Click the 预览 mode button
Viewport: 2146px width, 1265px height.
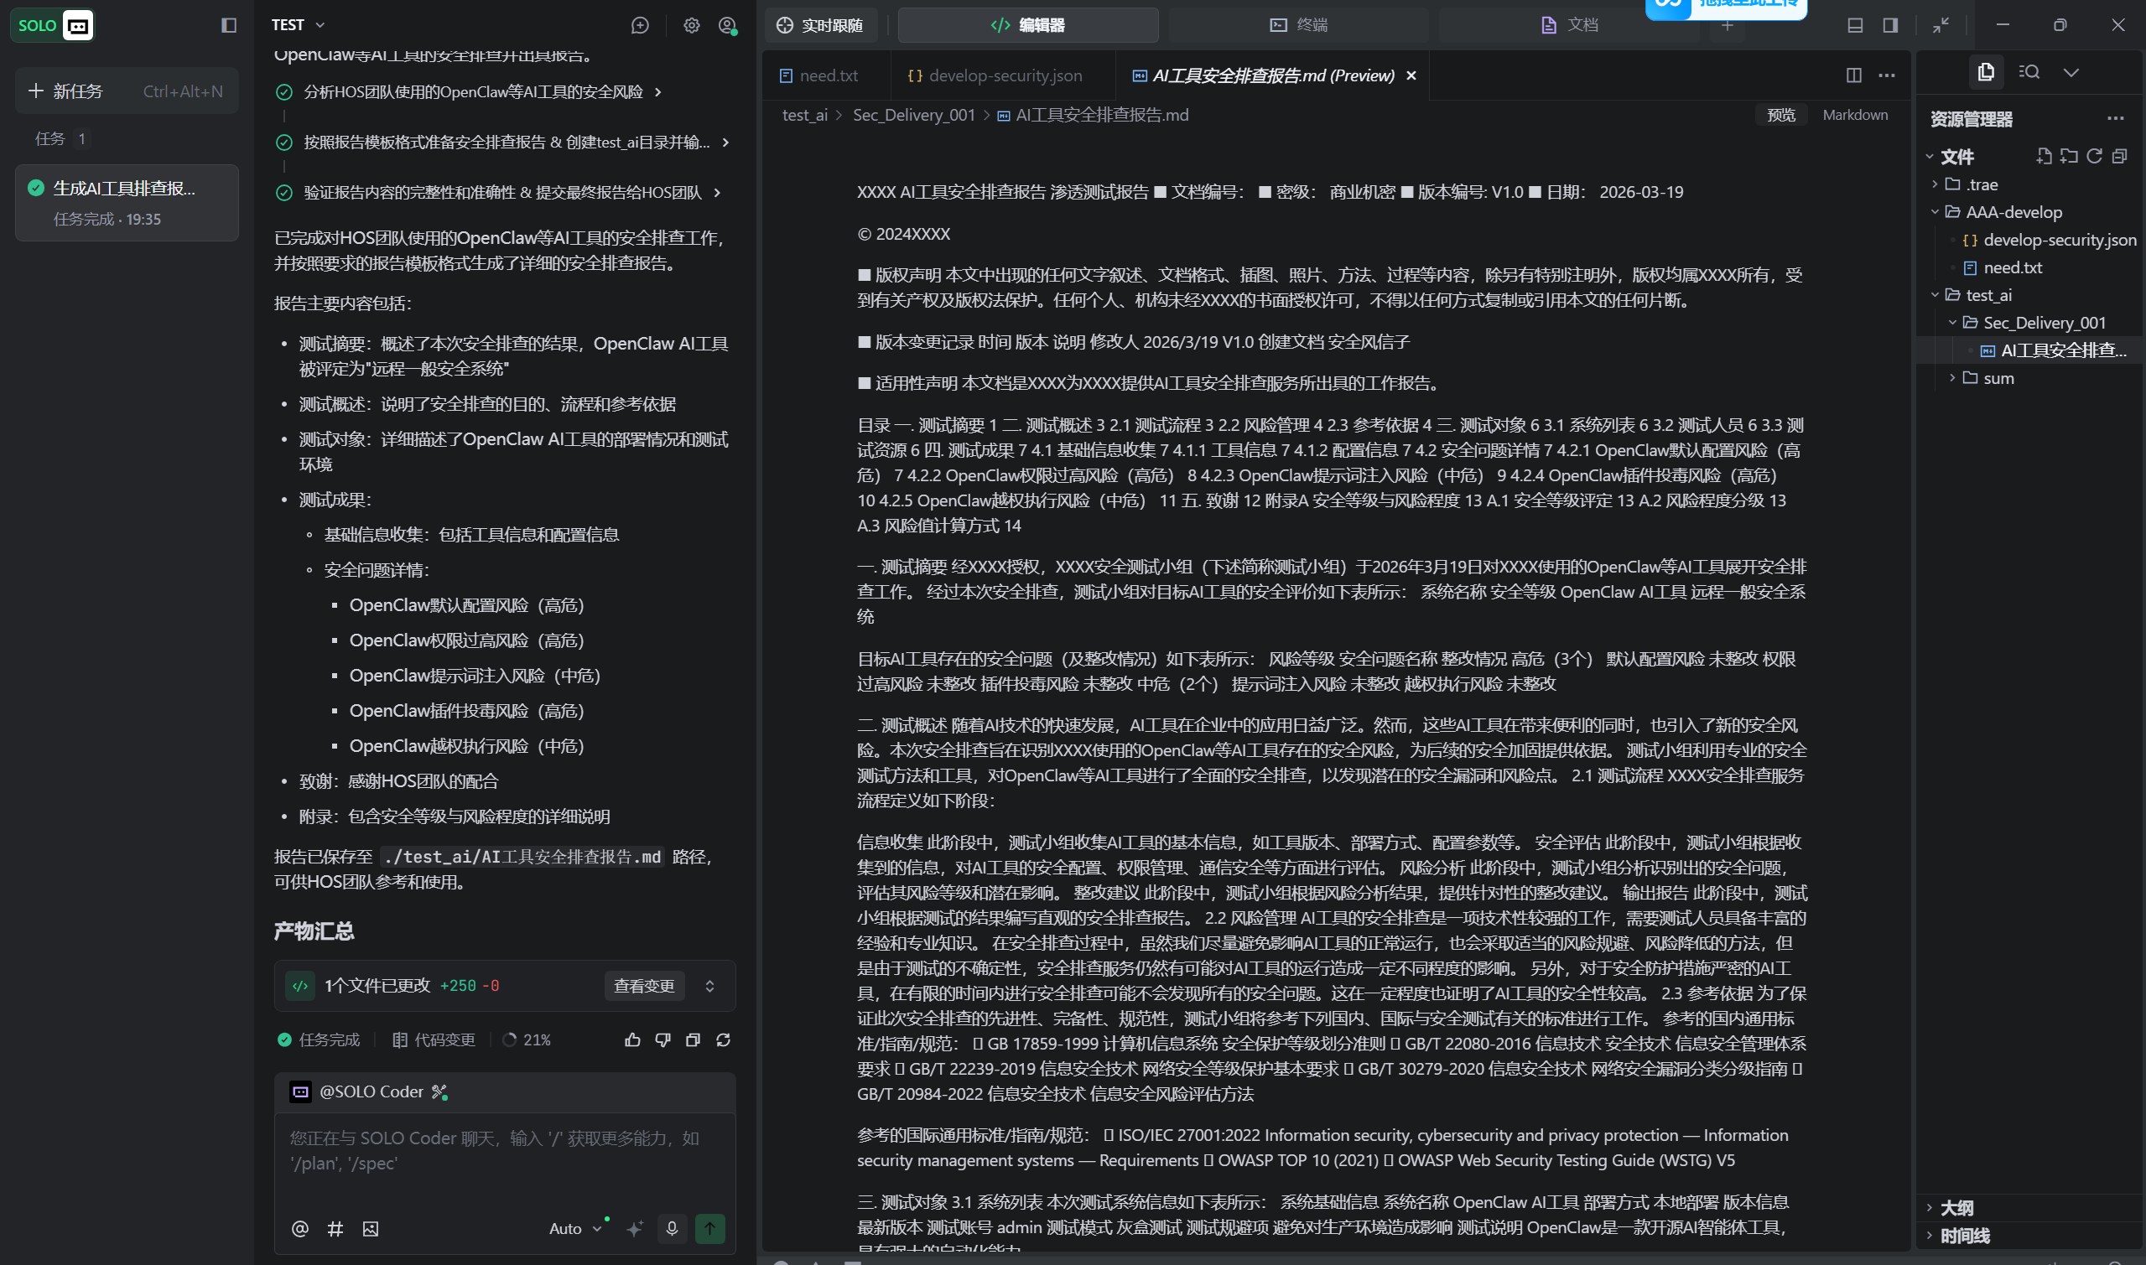click(x=1781, y=115)
